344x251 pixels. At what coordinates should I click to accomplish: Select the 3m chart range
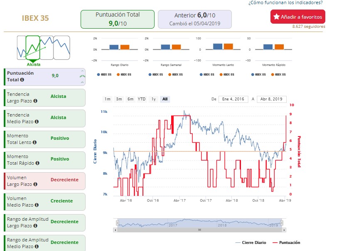pos(119,99)
